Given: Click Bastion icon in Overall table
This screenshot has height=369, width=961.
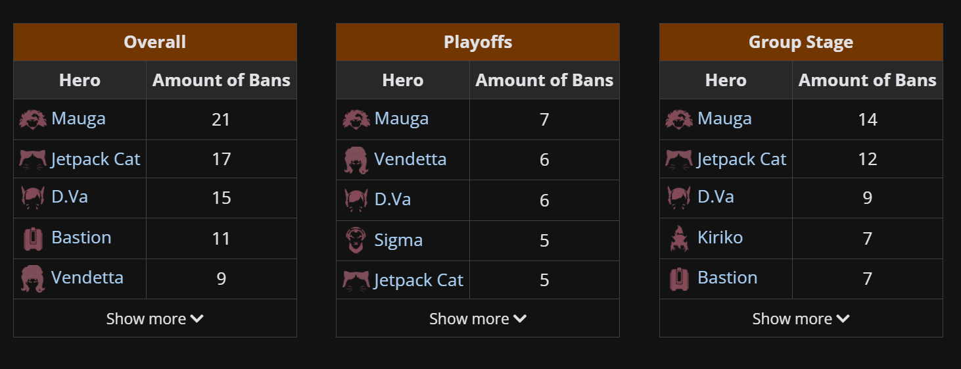Looking at the screenshot, I should 32,238.
